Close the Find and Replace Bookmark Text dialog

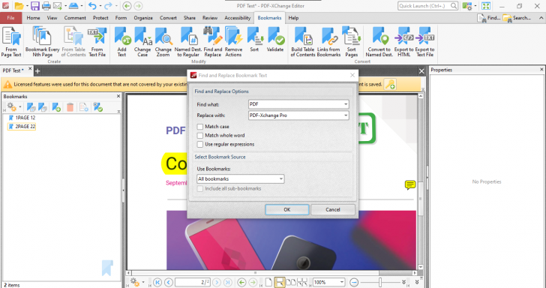click(x=352, y=75)
